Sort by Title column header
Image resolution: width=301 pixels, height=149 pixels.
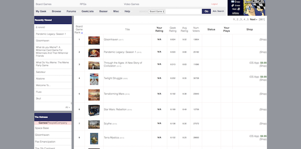pos(128,29)
